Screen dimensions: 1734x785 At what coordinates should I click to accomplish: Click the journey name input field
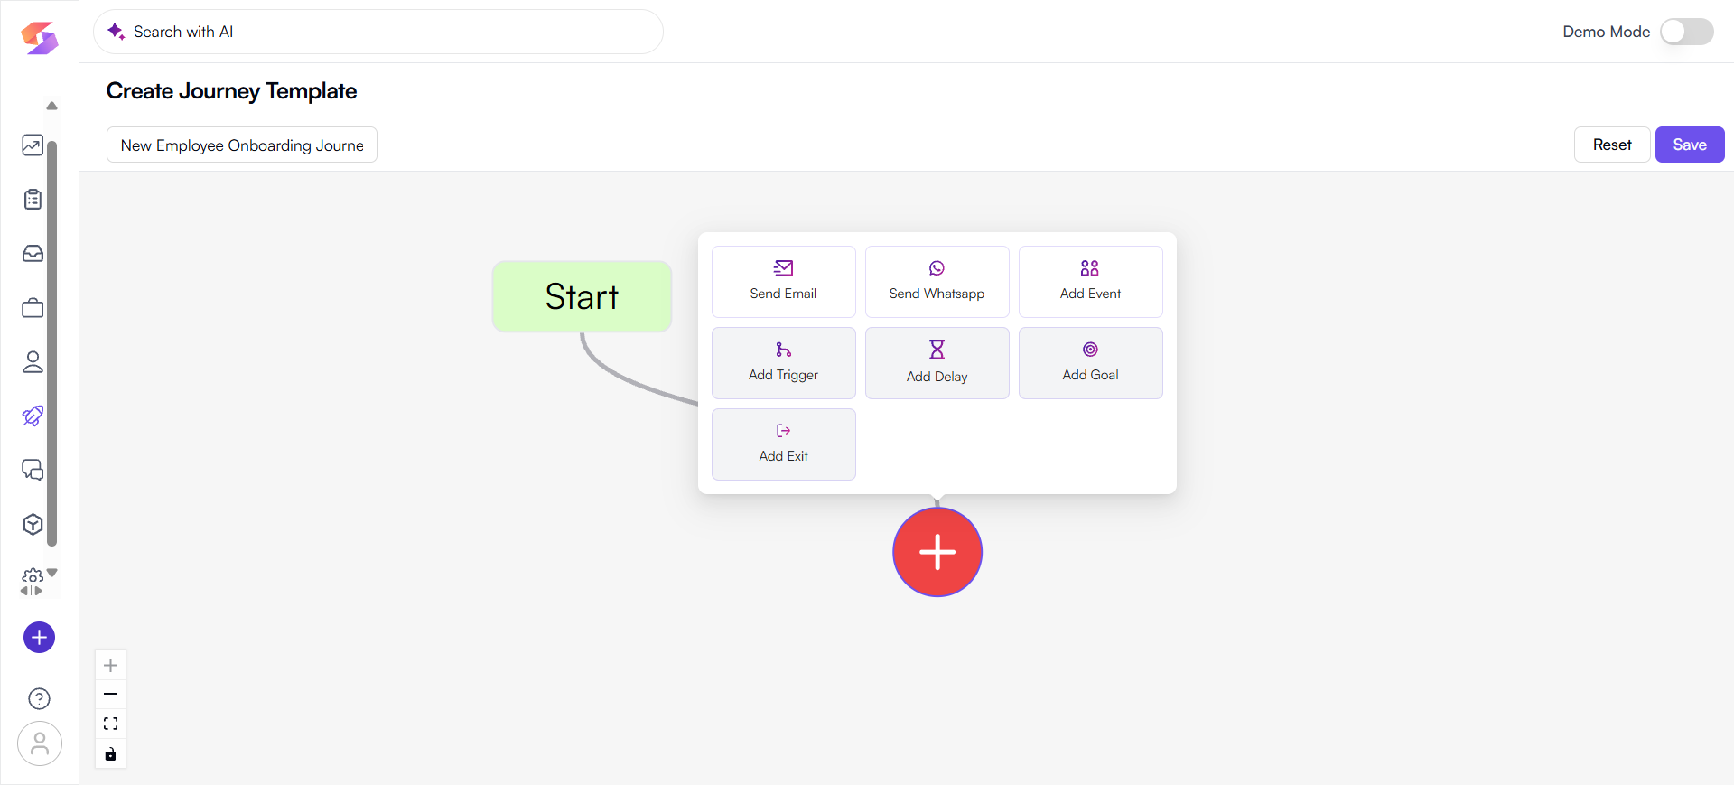point(242,145)
